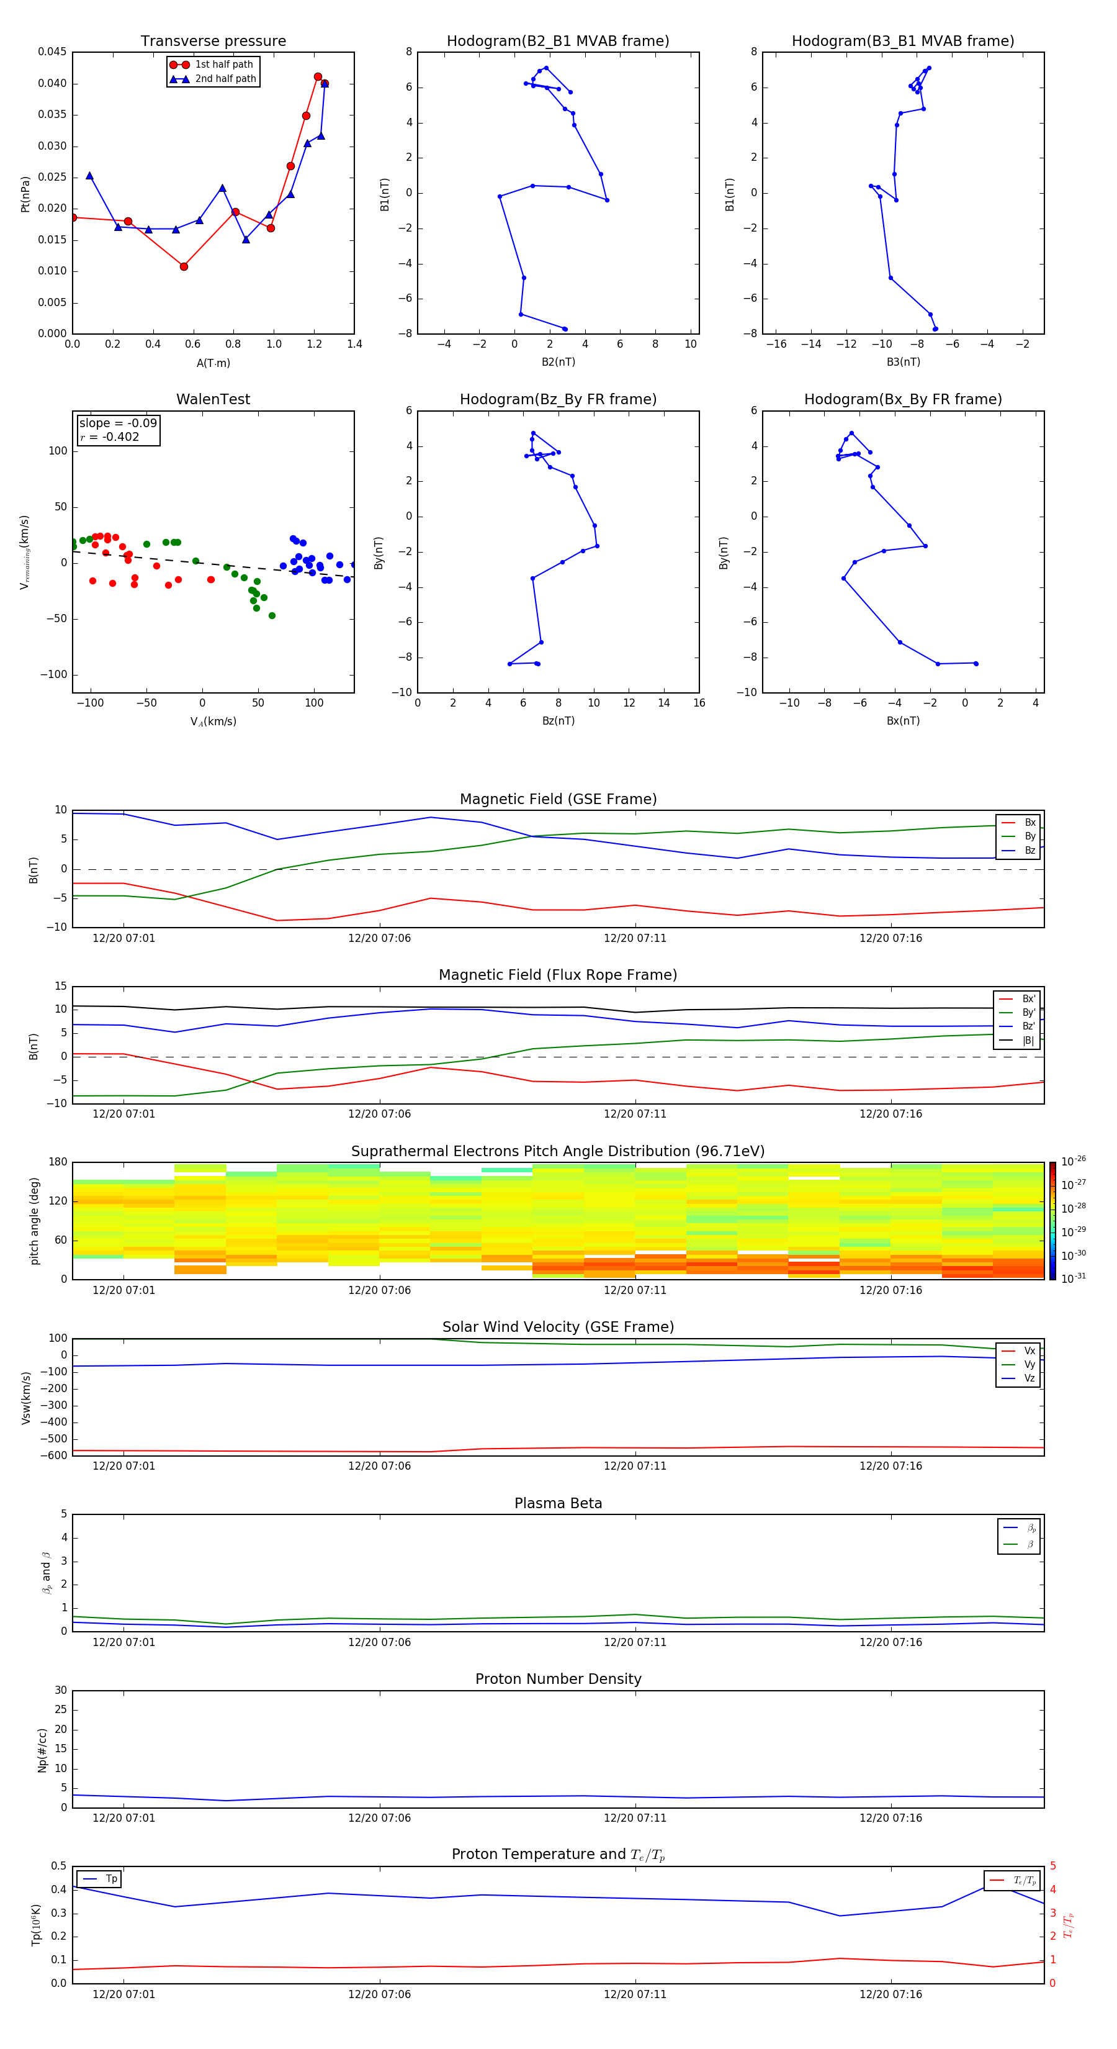Click the 'Bz(nT)' x-axis label
The image size is (1117, 2049).
click(558, 721)
